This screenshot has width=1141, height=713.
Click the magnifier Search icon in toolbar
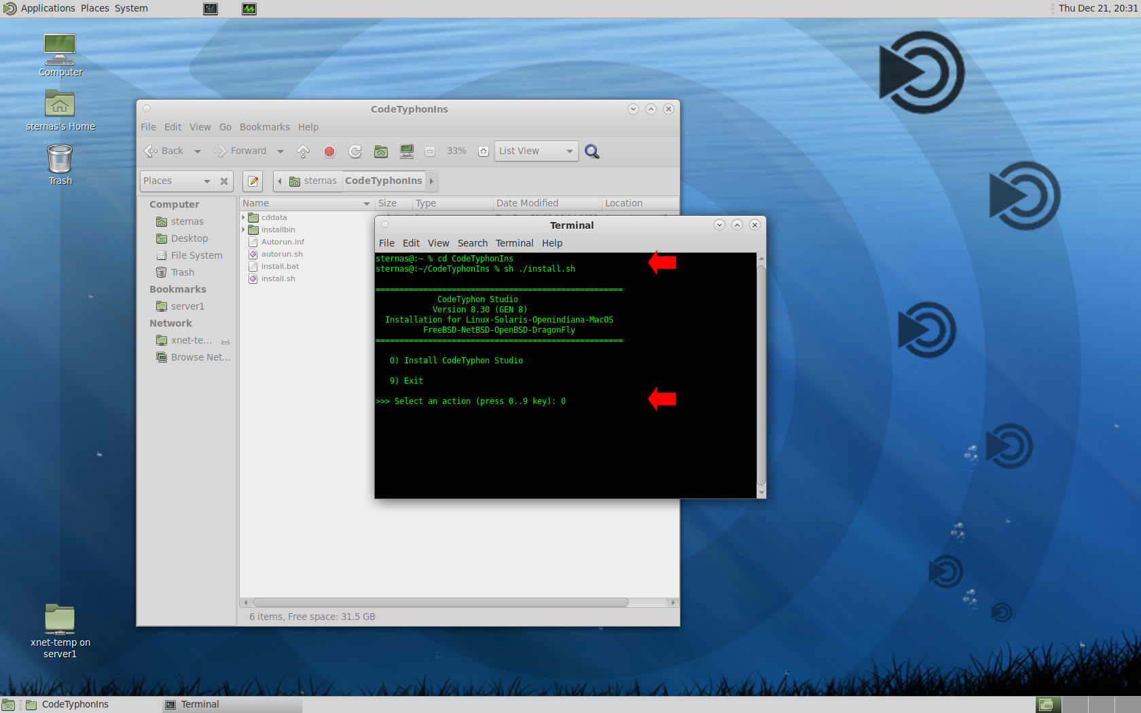[x=592, y=151]
